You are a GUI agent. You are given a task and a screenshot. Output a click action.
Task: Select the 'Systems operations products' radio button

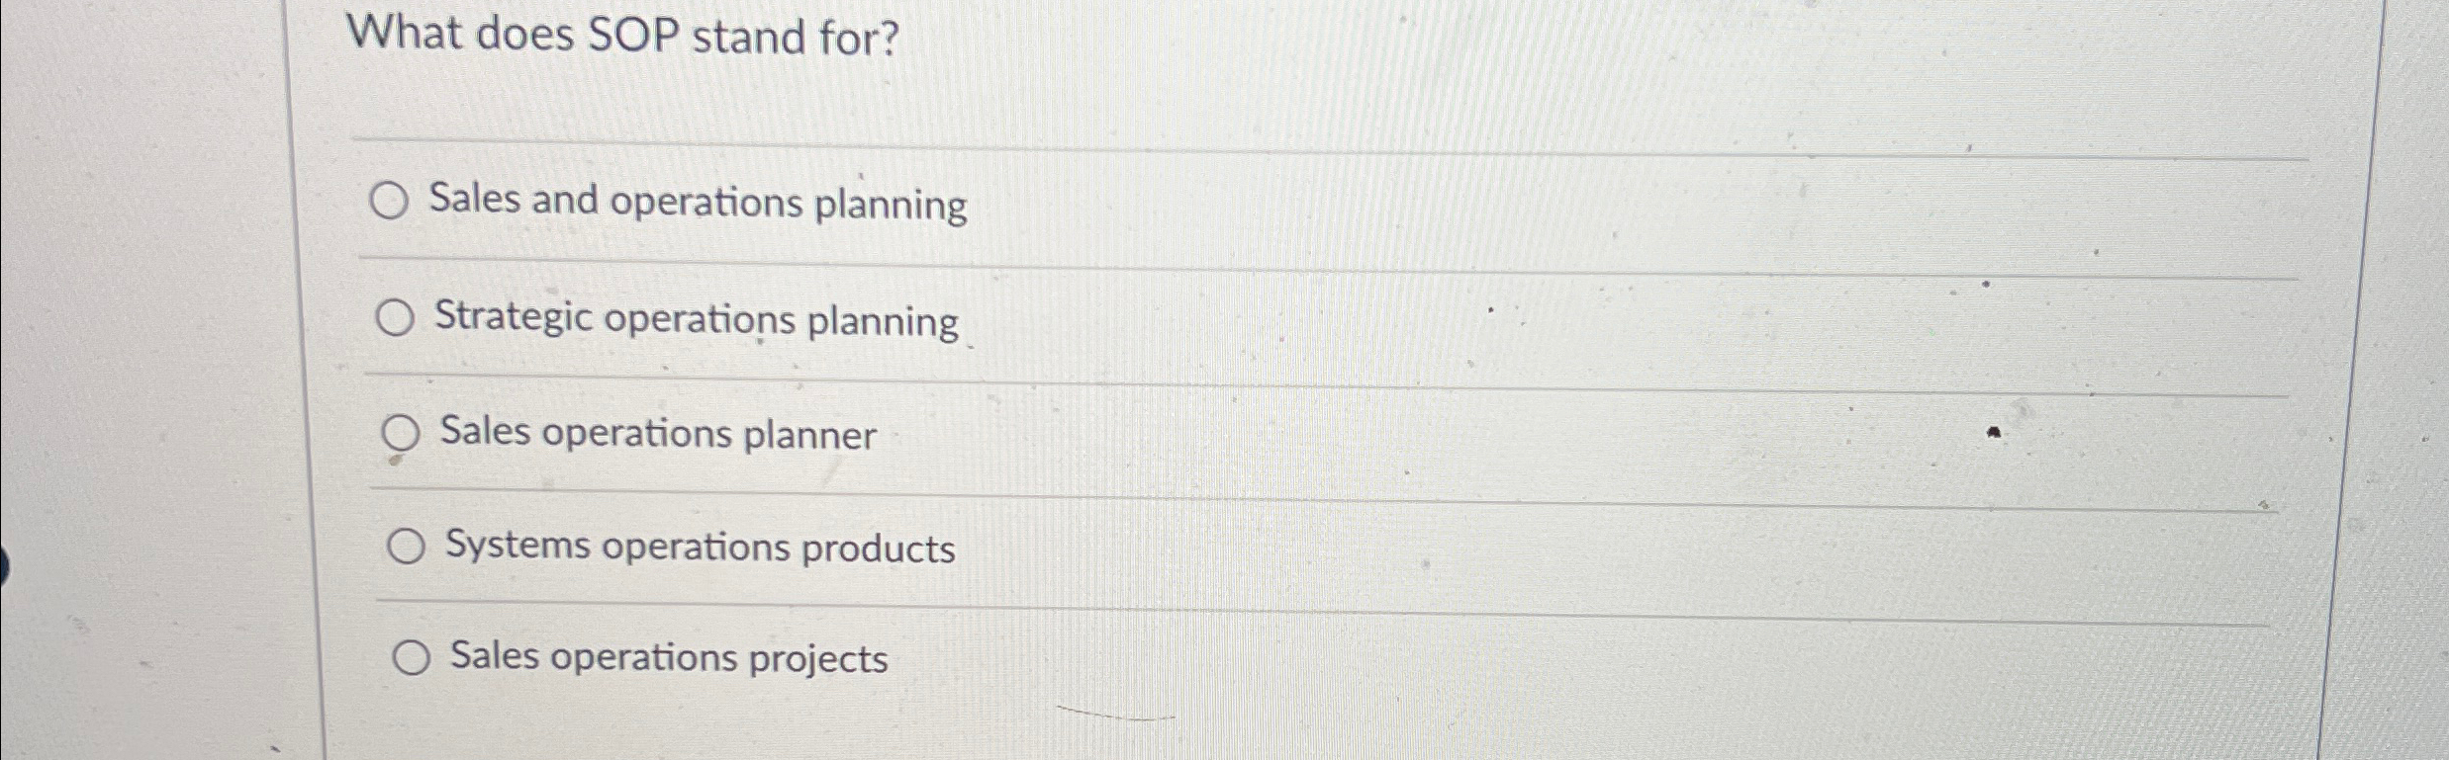coord(408,544)
